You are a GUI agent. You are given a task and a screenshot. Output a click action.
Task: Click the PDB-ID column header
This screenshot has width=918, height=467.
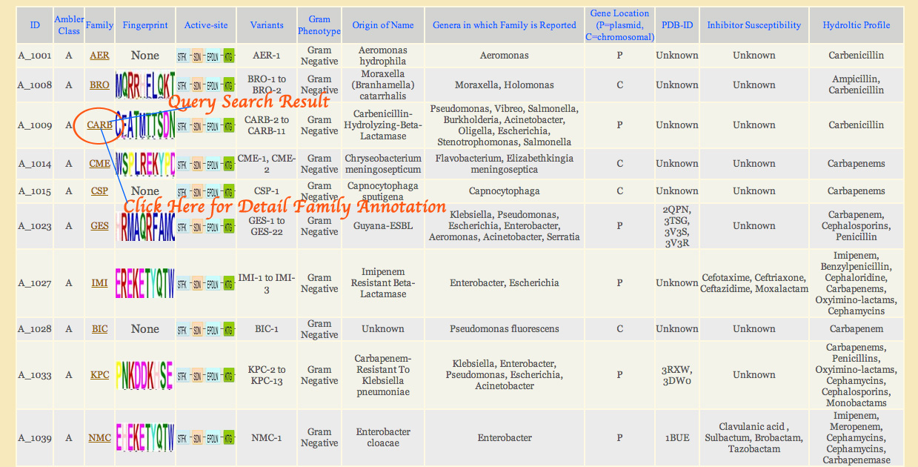point(676,25)
